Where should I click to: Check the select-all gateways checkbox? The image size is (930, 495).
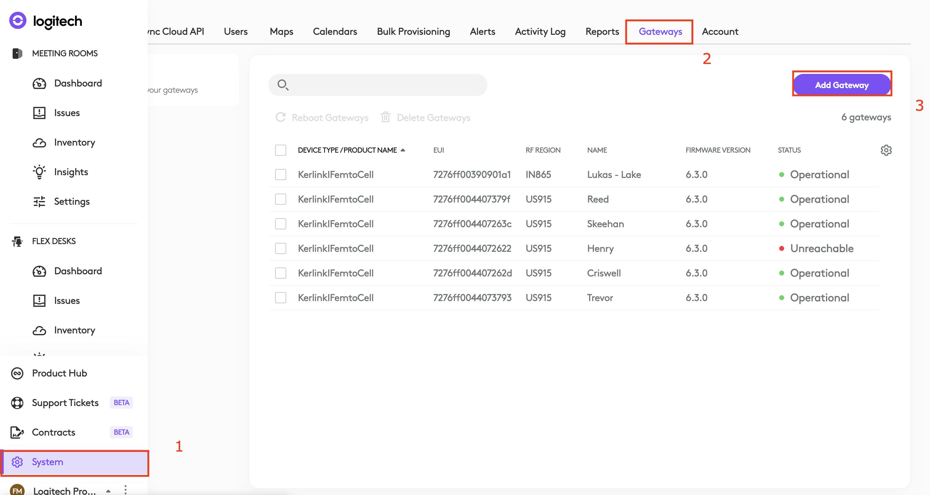pos(281,150)
